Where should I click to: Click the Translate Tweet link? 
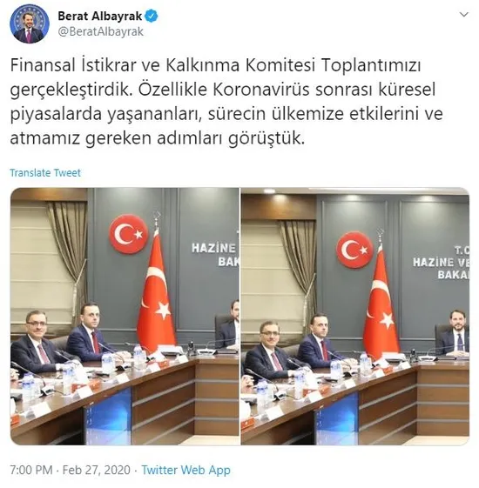coord(45,173)
